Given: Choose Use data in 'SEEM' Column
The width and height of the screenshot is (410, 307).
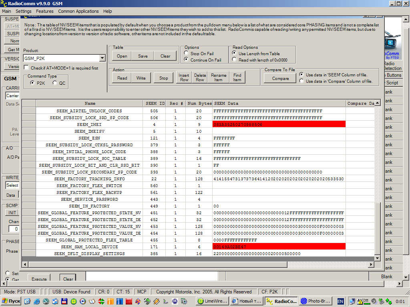Looking at the screenshot, I should pyautogui.click(x=301, y=74).
